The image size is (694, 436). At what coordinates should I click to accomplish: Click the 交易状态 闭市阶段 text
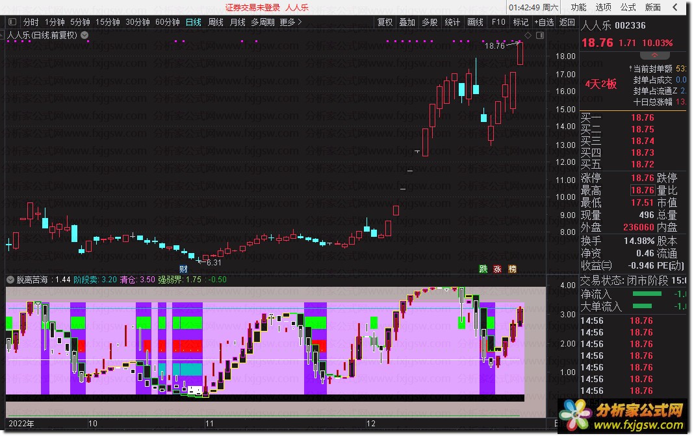point(624,280)
